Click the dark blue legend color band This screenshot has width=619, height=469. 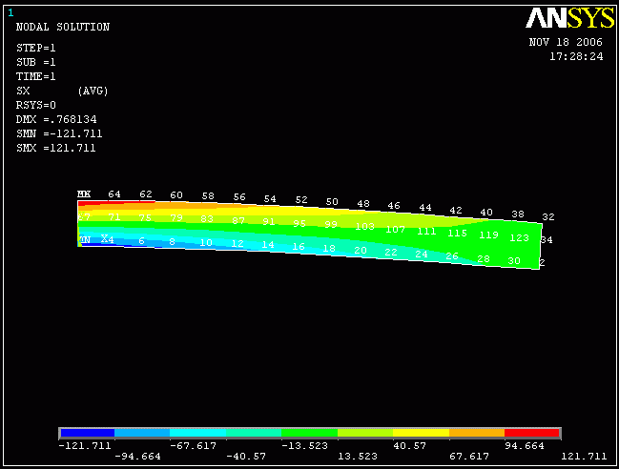(87, 433)
